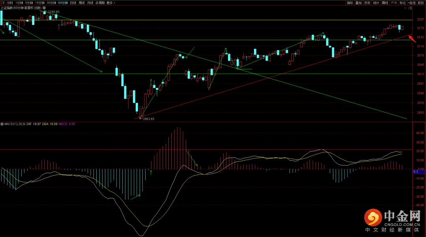Click the DEA: 16.69 value
The width and height of the screenshot is (426, 237).
point(50,124)
